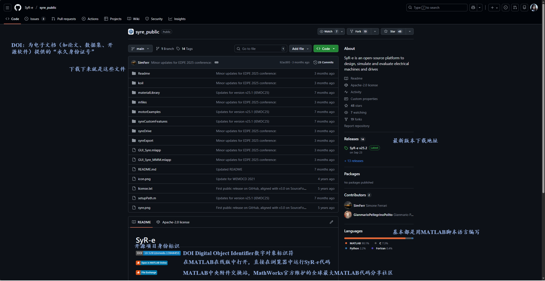Open the SimFerr commit author link
Viewport: 545px width, 281px height.
click(143, 63)
